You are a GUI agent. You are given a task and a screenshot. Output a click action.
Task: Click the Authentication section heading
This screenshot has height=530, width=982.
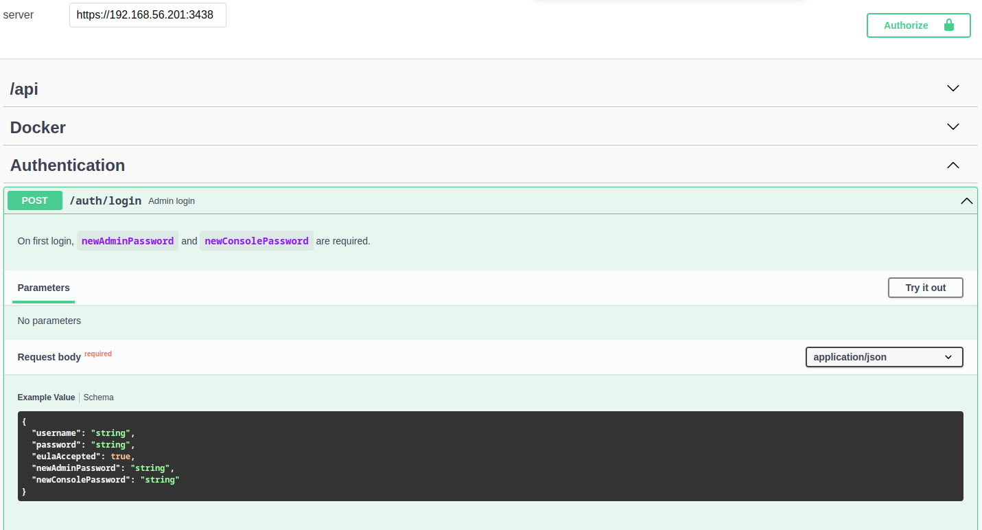coord(67,165)
